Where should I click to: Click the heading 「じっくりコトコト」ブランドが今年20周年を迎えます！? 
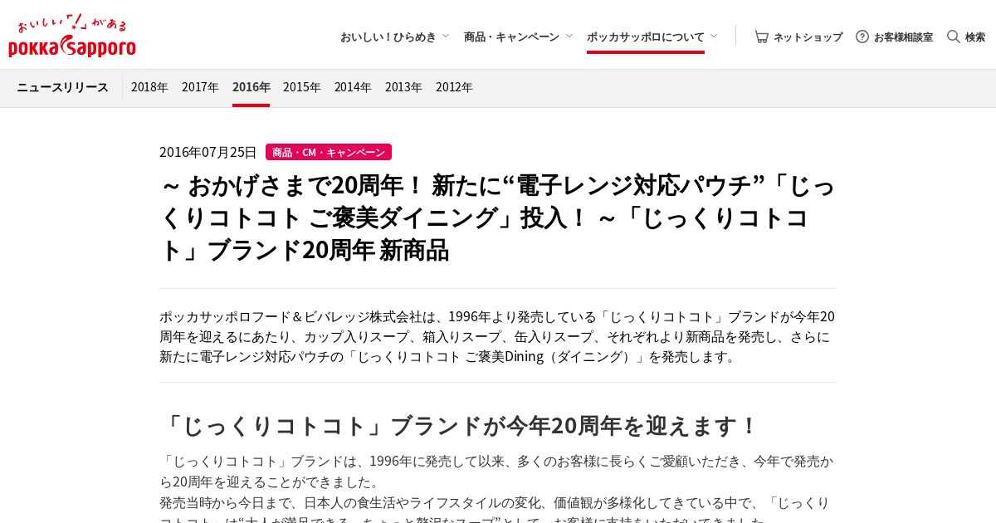(x=459, y=426)
